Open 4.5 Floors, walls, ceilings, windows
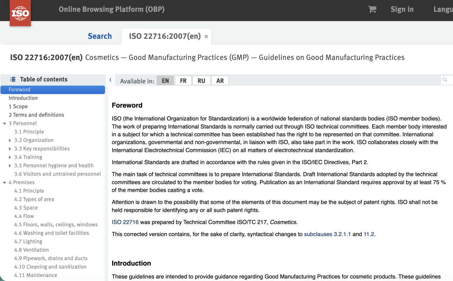 [56, 225]
